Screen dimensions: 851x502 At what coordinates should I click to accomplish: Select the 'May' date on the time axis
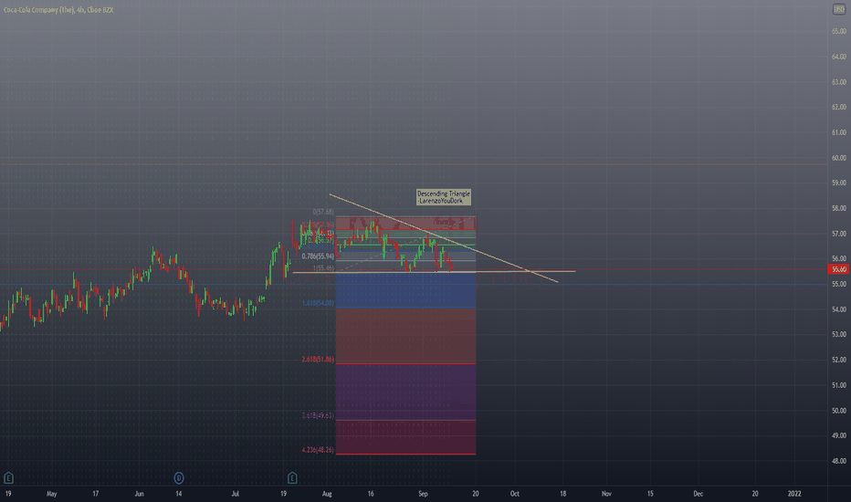coord(51,493)
